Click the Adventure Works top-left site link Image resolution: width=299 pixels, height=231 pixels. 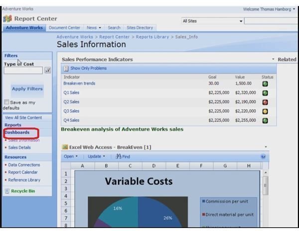pos(18,9)
